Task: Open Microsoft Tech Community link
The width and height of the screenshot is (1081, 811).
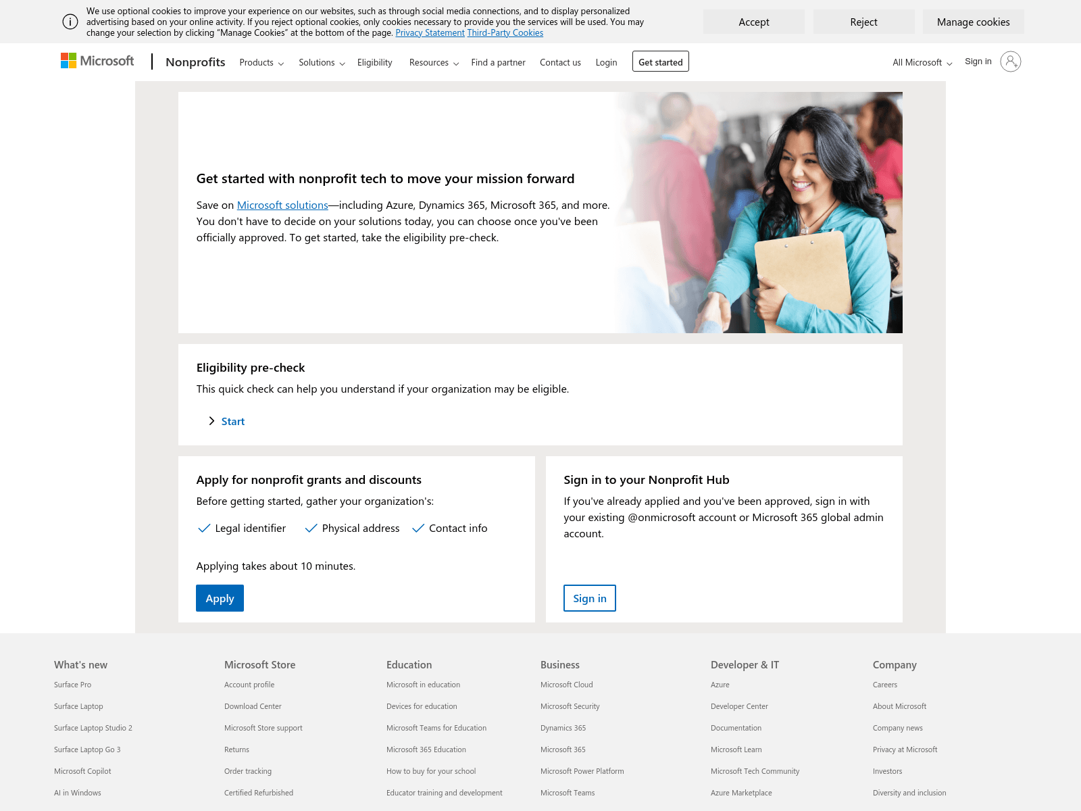Action: point(755,771)
